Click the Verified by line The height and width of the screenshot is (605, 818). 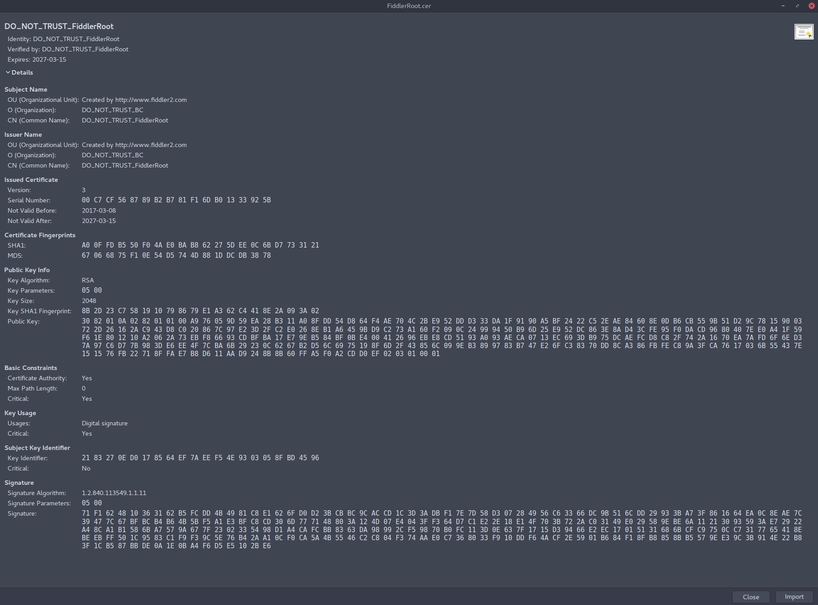(68, 49)
